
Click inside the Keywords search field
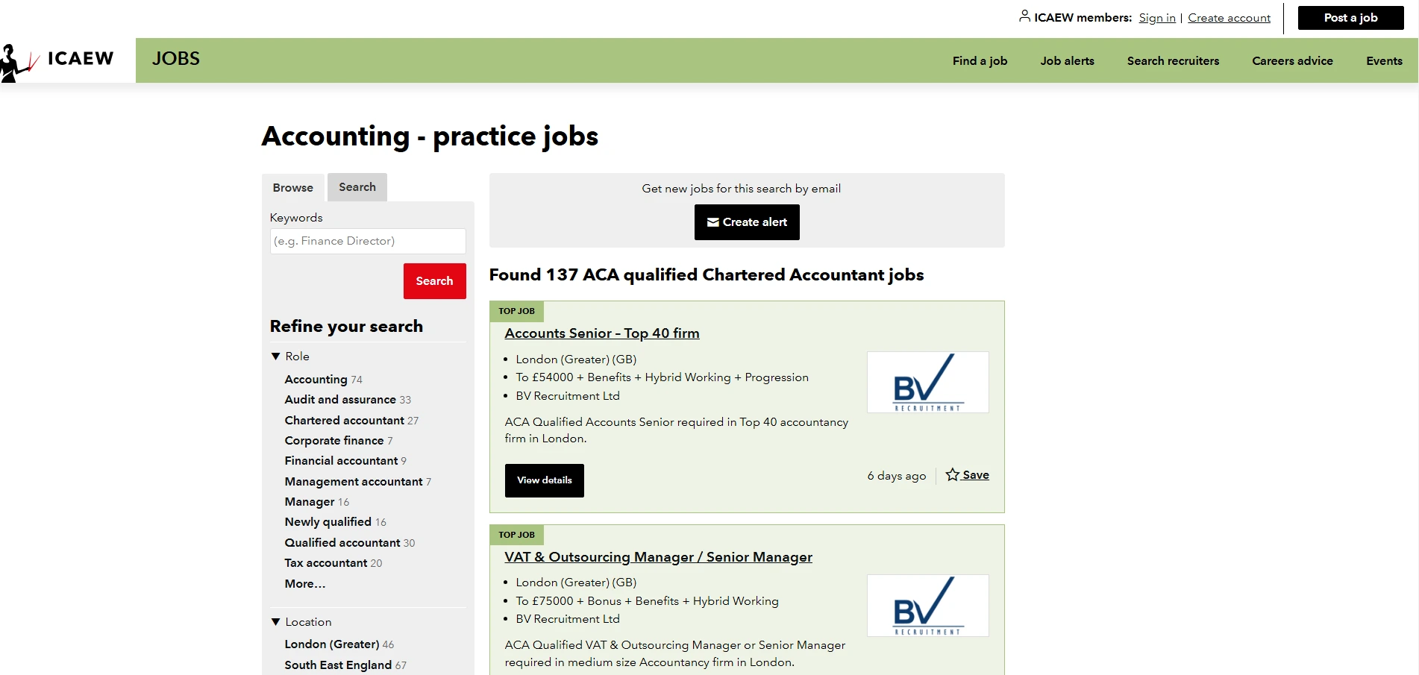click(367, 240)
